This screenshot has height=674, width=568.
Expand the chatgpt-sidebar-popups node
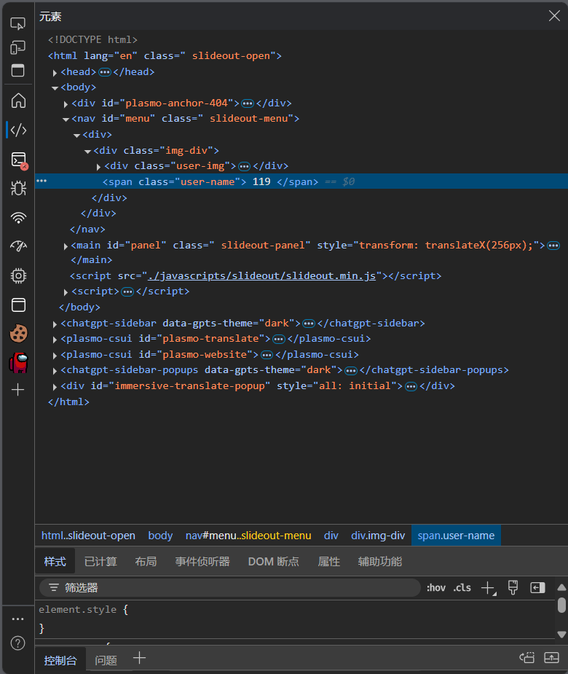(x=55, y=371)
